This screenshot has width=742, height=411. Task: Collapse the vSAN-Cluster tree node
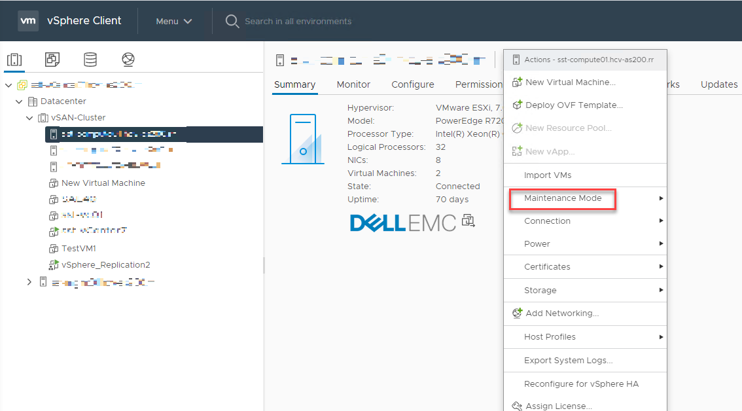coord(29,117)
